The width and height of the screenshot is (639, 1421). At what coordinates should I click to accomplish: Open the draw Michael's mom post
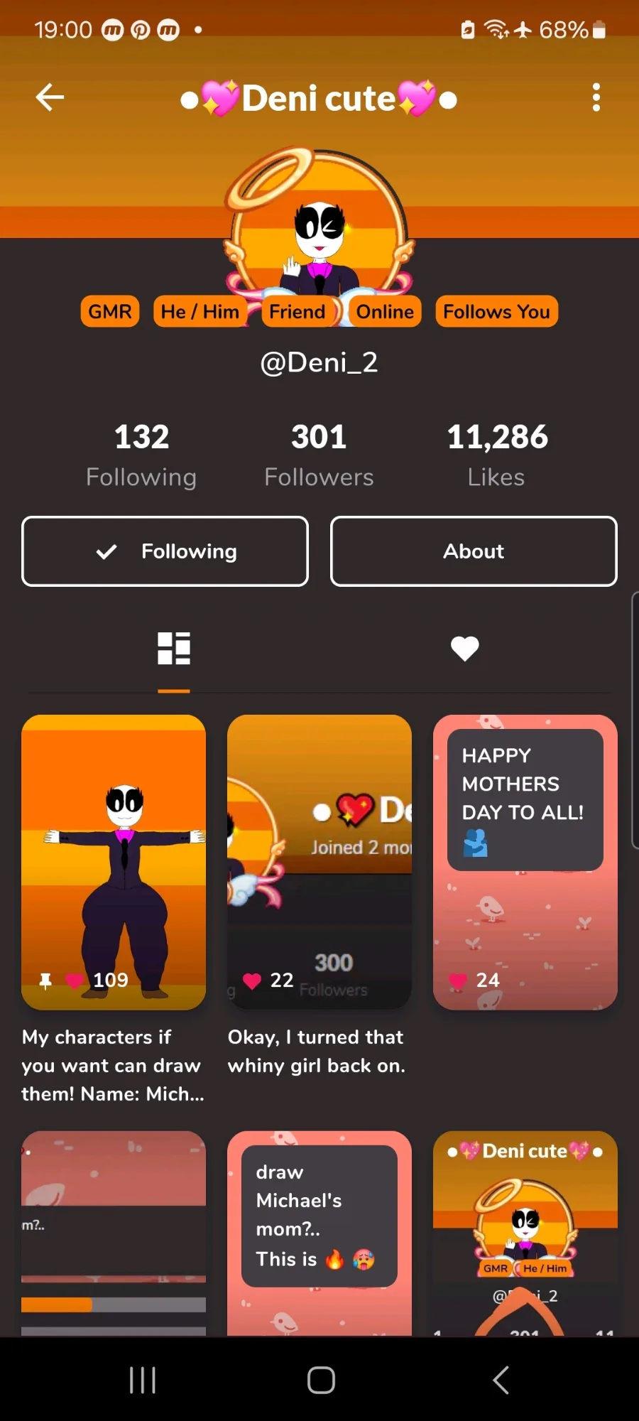pos(319,1233)
